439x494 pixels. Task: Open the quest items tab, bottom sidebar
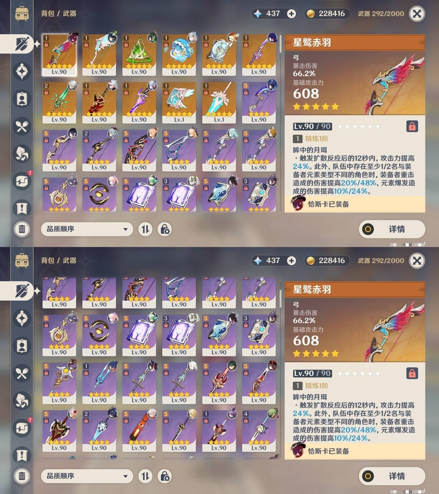pos(22,455)
